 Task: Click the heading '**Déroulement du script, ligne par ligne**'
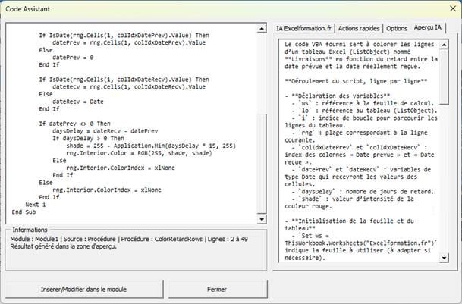[x=356, y=81]
